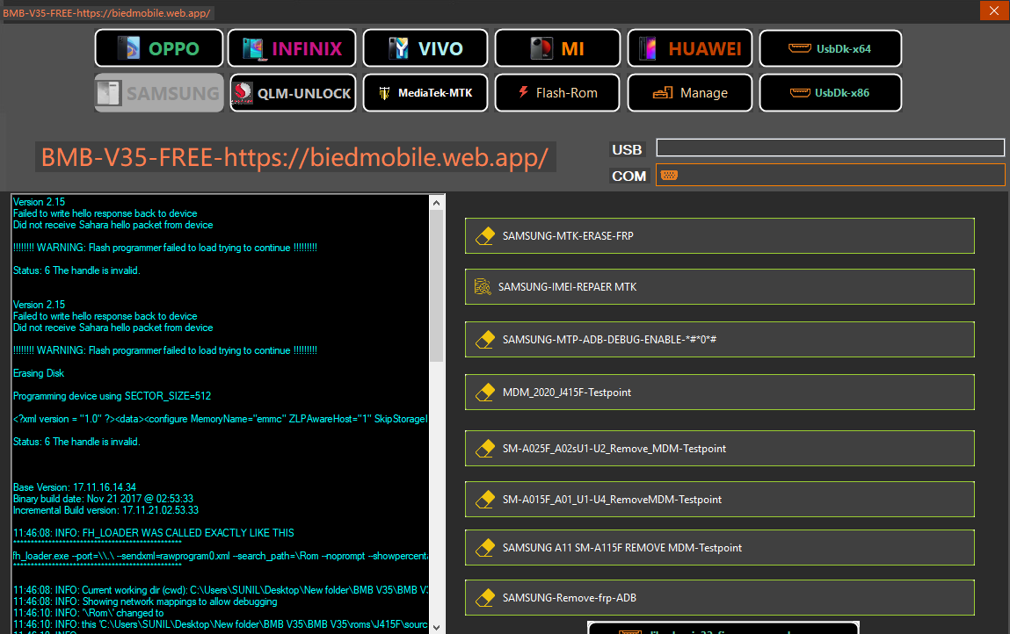
Task: Install the UsbDk-x86 driver
Action: [831, 93]
